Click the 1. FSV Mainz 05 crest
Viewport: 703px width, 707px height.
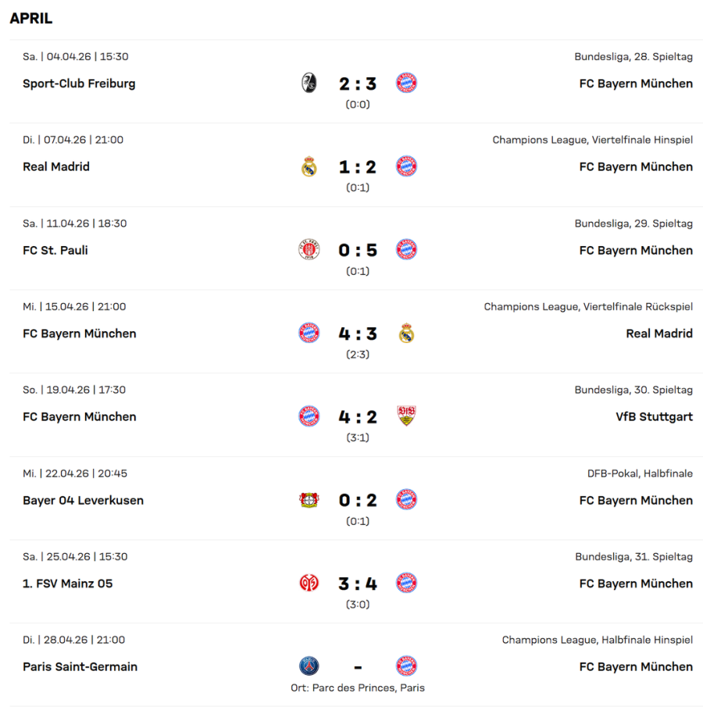(309, 583)
